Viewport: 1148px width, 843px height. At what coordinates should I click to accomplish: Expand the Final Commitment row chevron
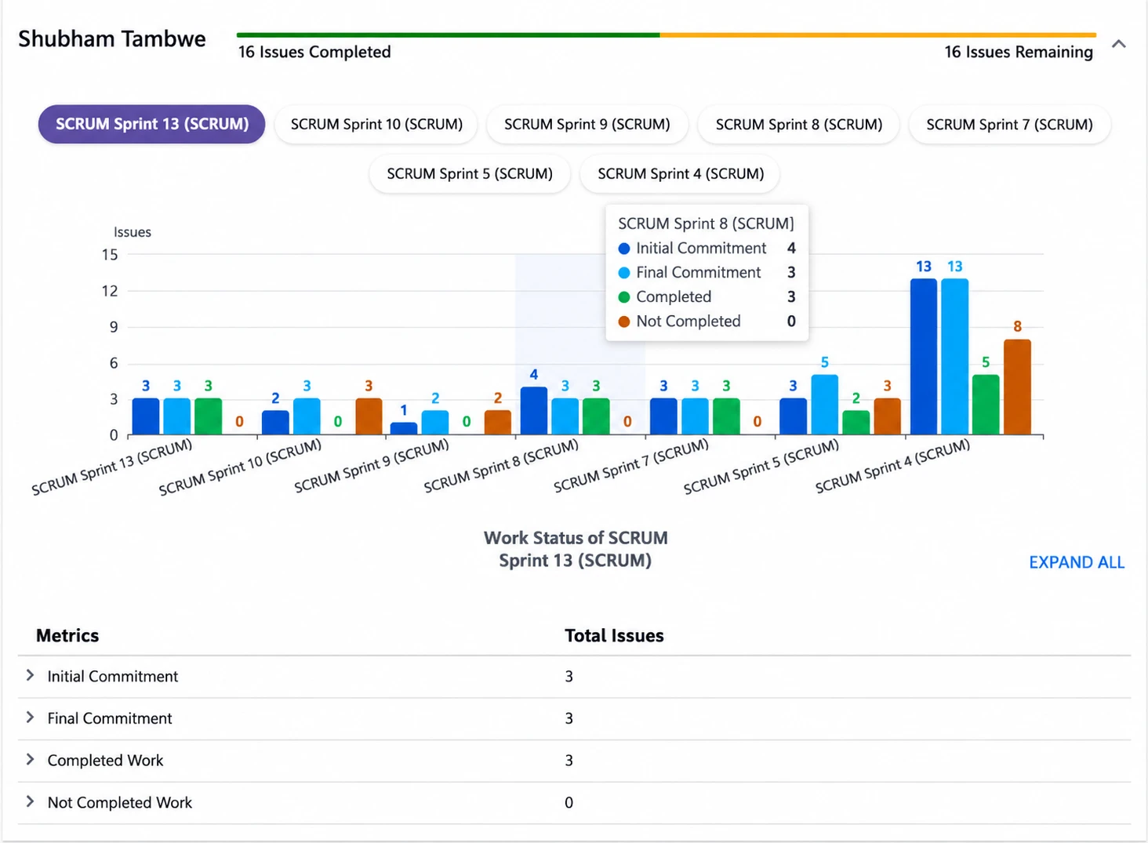click(30, 718)
